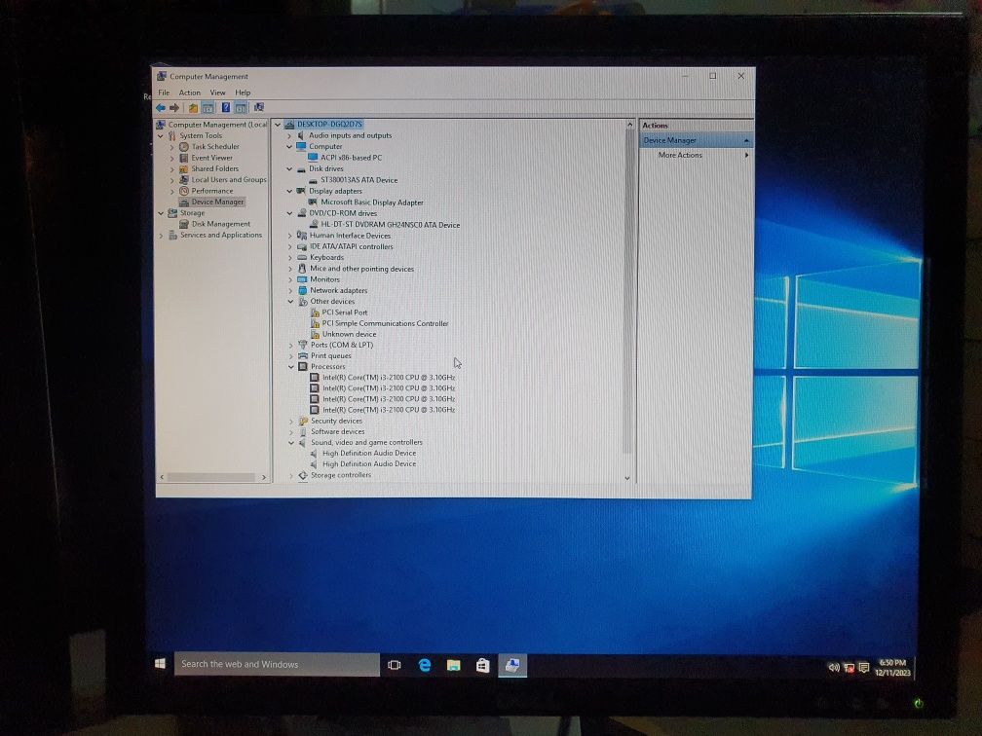
Task: Select Services and Applications node
Action: pyautogui.click(x=221, y=236)
